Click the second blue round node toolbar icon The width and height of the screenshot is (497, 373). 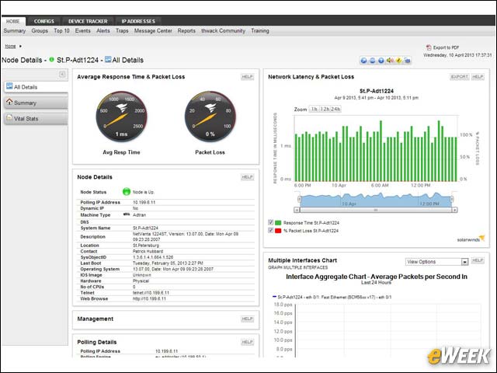pyautogui.click(x=372, y=61)
